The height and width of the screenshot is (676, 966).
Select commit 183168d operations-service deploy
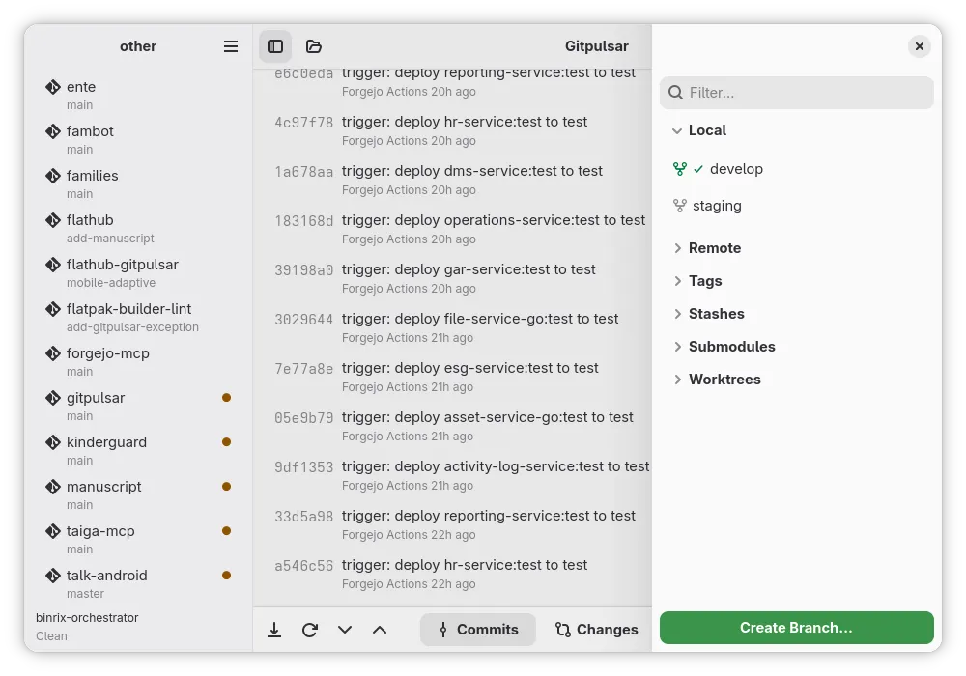[x=453, y=229]
